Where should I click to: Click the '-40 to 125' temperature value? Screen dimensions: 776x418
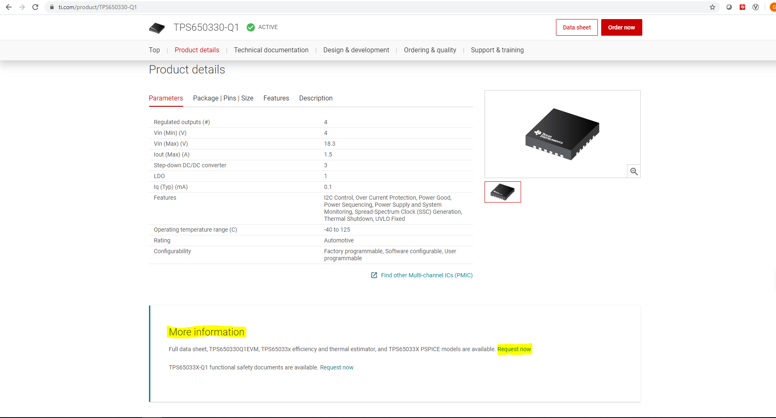[x=337, y=230]
